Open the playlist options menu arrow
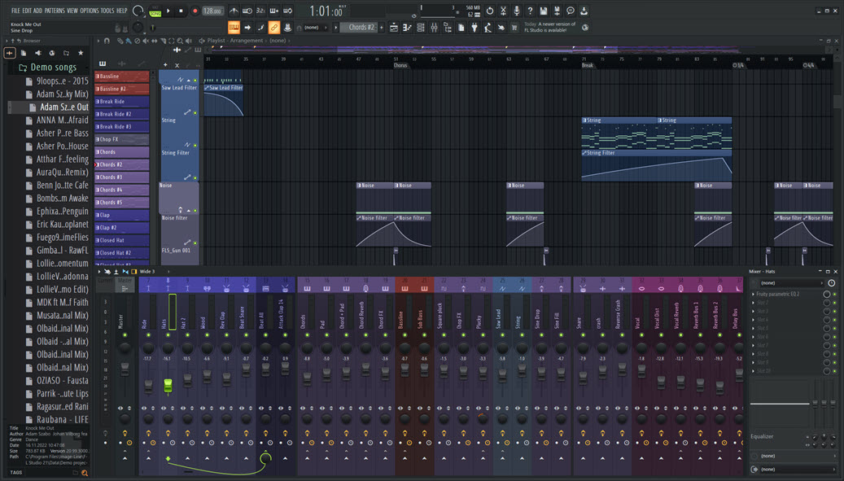The image size is (844, 481). pyautogui.click(x=98, y=41)
